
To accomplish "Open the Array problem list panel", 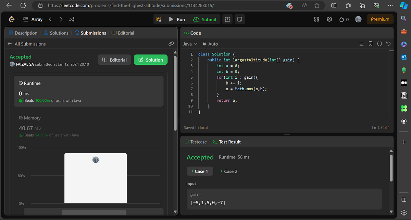I will coord(33,20).
